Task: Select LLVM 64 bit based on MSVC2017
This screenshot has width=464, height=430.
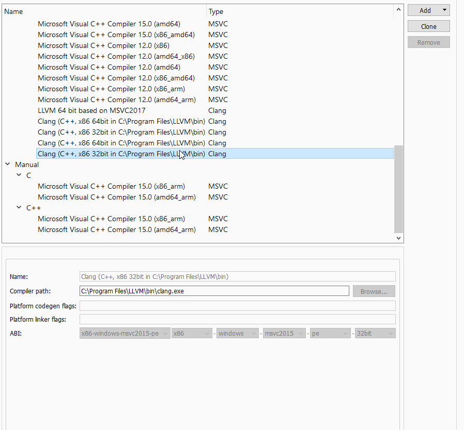Action: pyautogui.click(x=92, y=110)
